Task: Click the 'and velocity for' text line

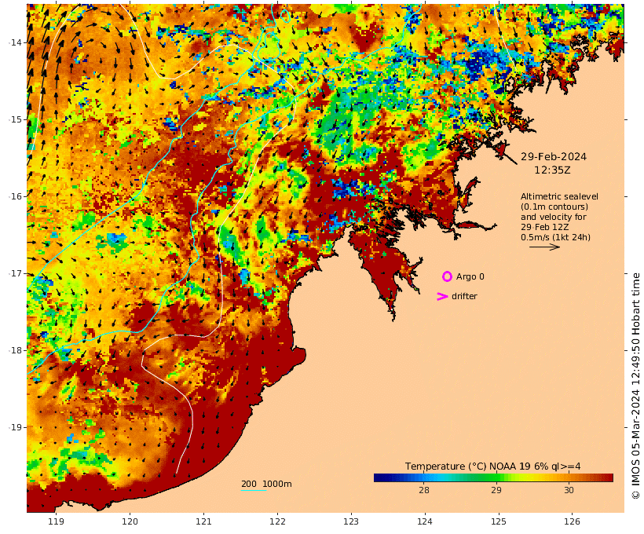Action: [x=554, y=217]
